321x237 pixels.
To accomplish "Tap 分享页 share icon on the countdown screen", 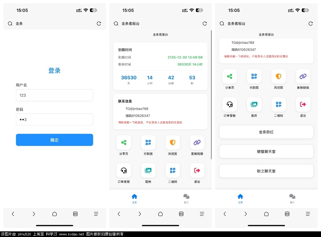I will 124,143.
